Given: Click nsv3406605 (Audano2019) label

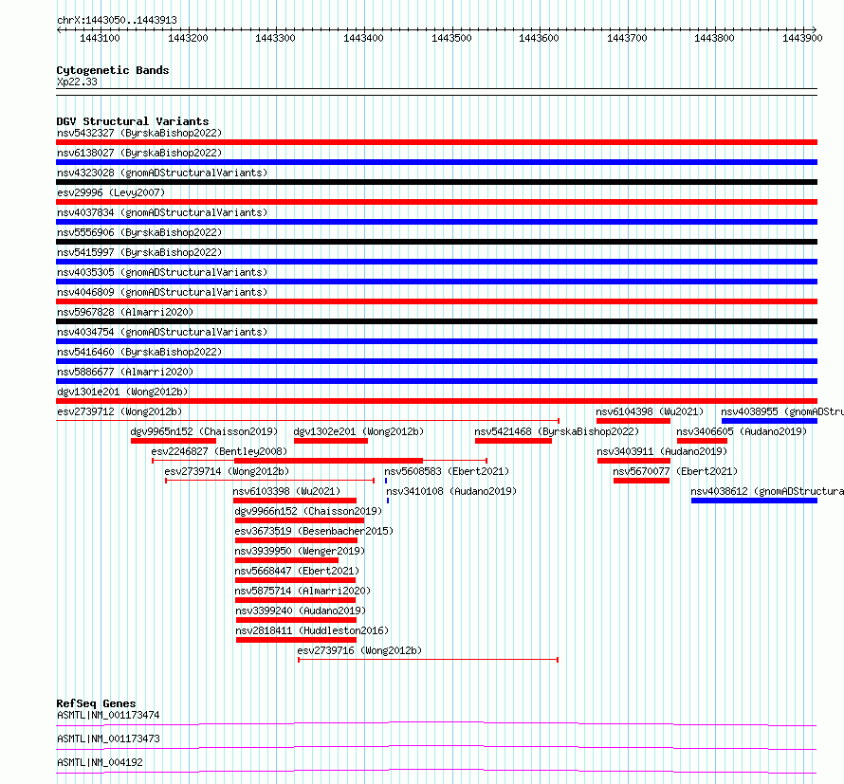Looking at the screenshot, I should [742, 431].
